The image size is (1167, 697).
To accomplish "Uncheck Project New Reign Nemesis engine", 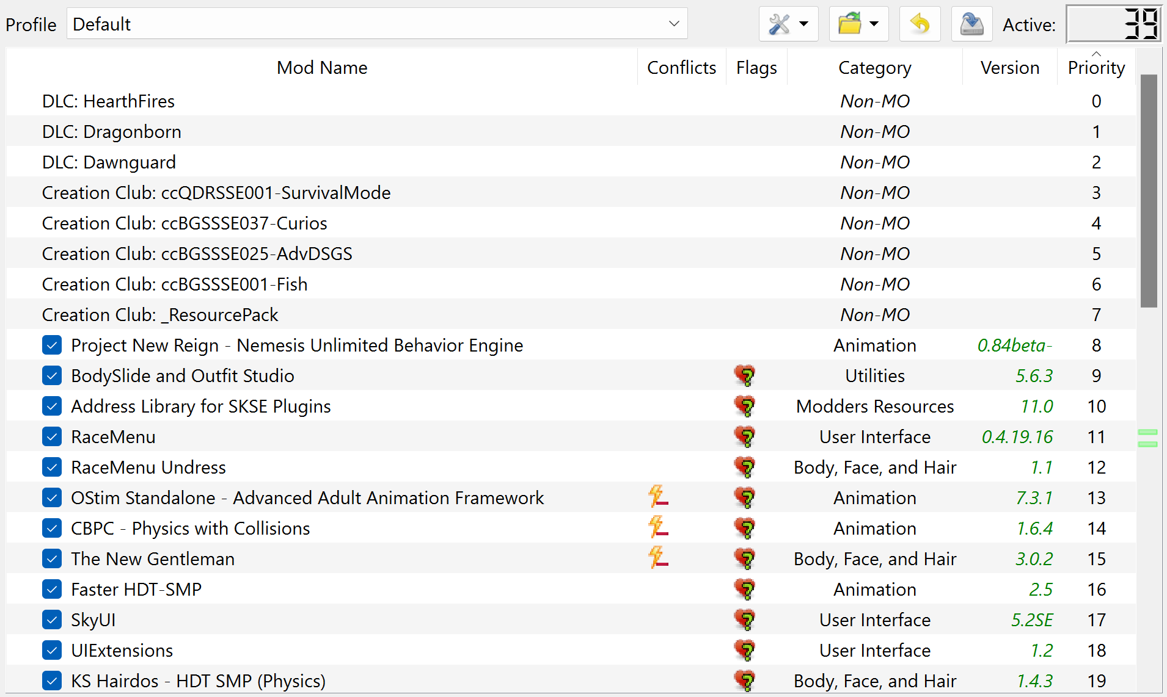I will (x=52, y=345).
